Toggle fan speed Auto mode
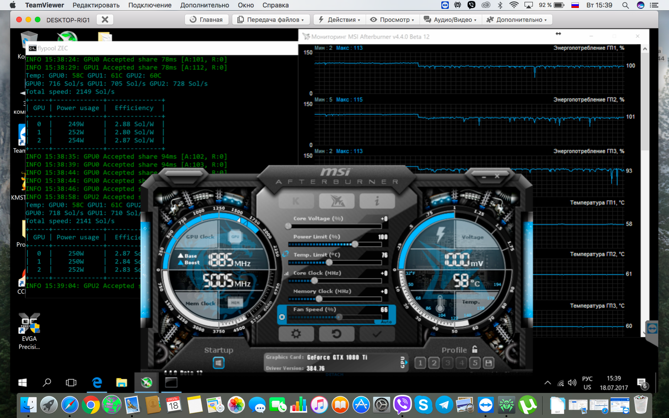 click(386, 321)
